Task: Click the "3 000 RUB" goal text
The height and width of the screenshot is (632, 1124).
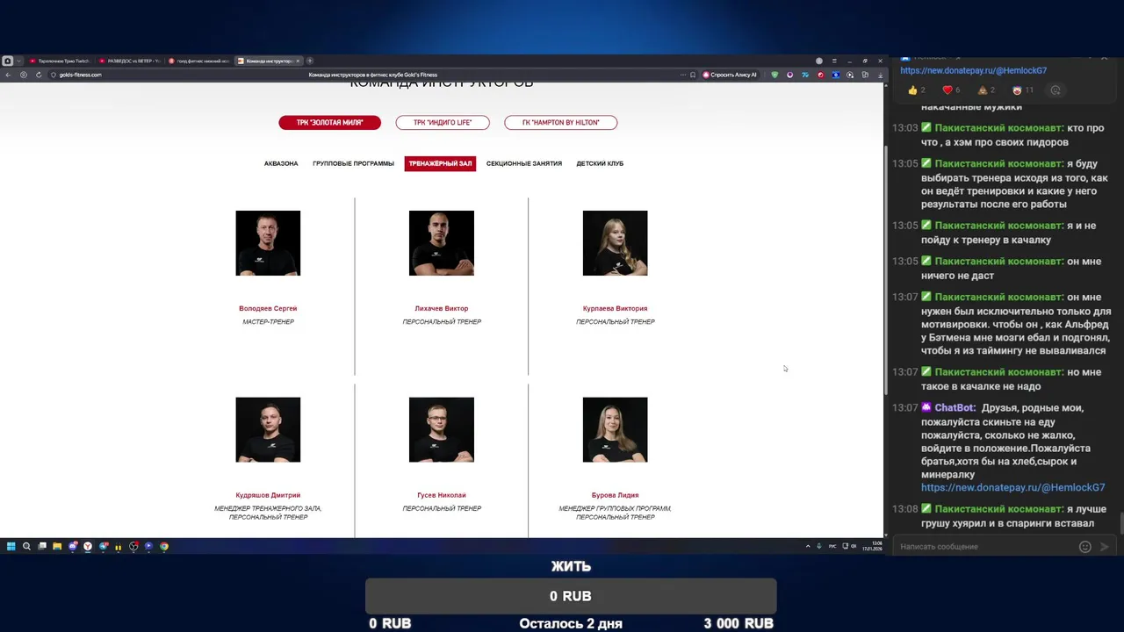Action: (738, 623)
